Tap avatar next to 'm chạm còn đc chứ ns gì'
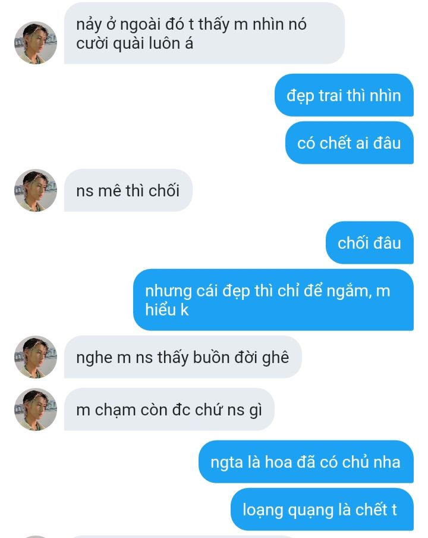 (x=36, y=409)
